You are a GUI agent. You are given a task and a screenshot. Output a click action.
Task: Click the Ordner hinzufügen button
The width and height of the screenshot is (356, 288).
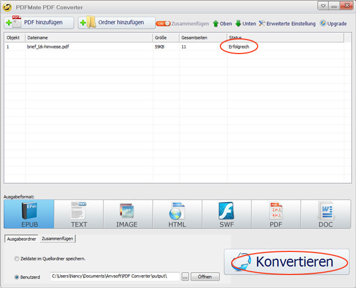coord(117,23)
